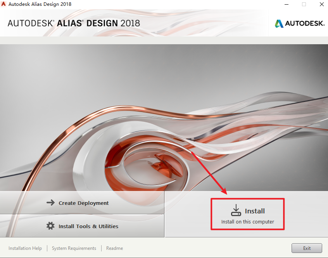328x258 pixels.
Task: Open the System Requirements link
Action: 74,248
